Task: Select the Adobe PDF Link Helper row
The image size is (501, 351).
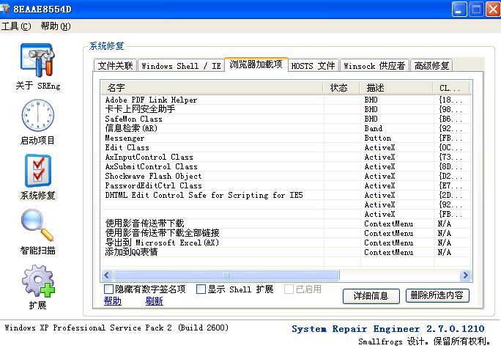Action: (x=286, y=100)
